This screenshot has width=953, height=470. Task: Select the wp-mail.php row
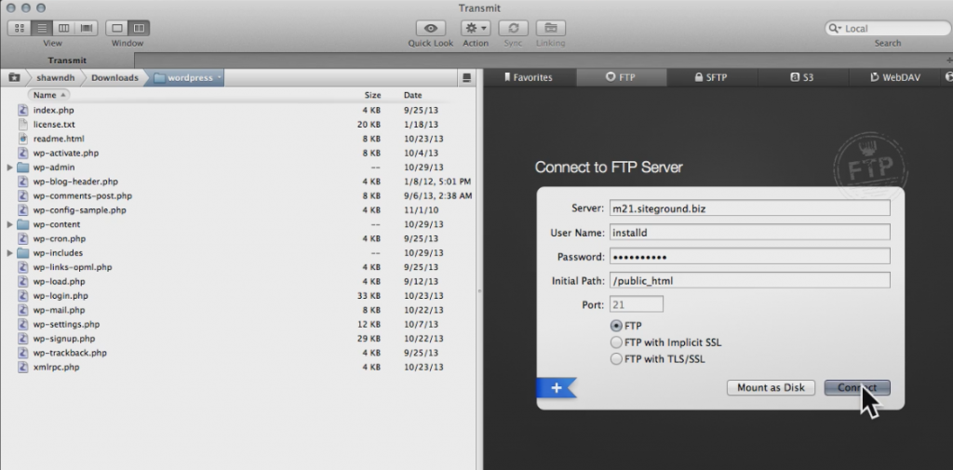[238, 310]
